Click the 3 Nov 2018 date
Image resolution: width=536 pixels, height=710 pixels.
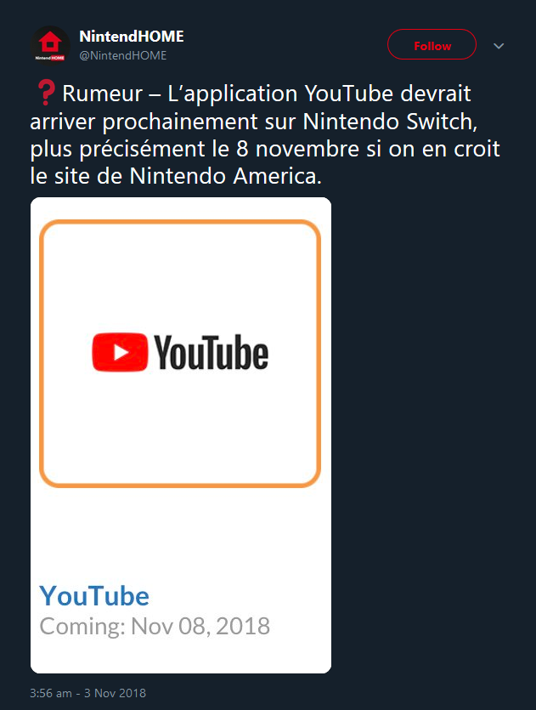coord(115,693)
